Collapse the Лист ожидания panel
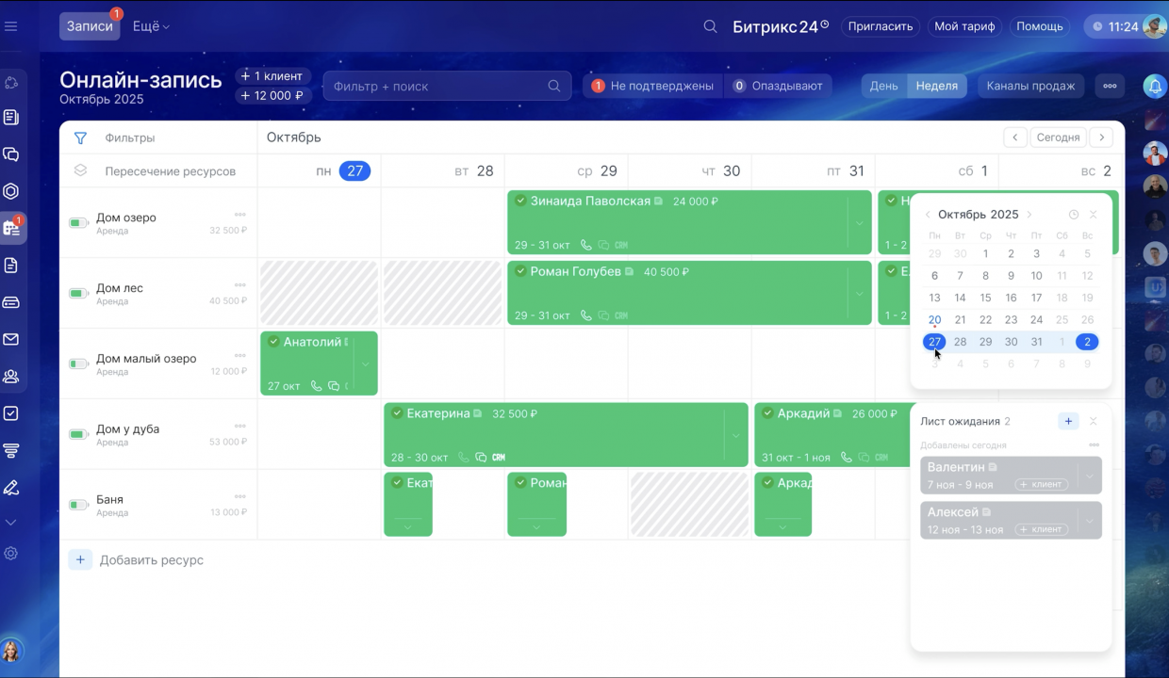The image size is (1169, 678). 1094,421
